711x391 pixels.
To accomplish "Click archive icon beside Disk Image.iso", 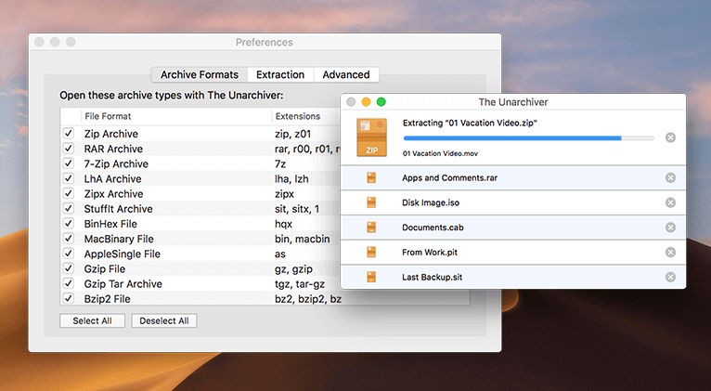I will coord(371,202).
